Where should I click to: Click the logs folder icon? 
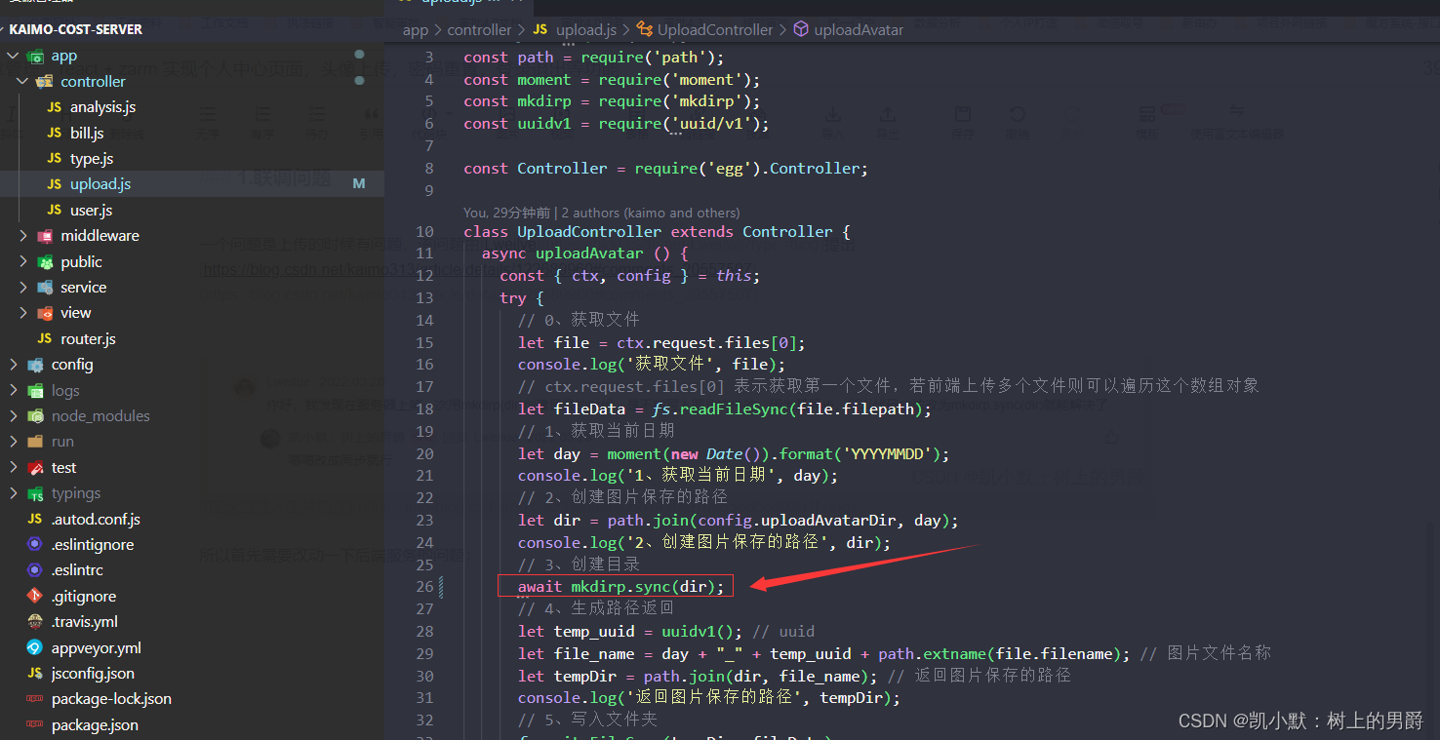coord(35,390)
